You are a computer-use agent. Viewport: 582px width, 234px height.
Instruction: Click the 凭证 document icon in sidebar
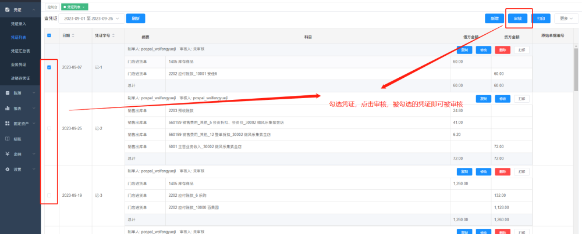click(7, 10)
